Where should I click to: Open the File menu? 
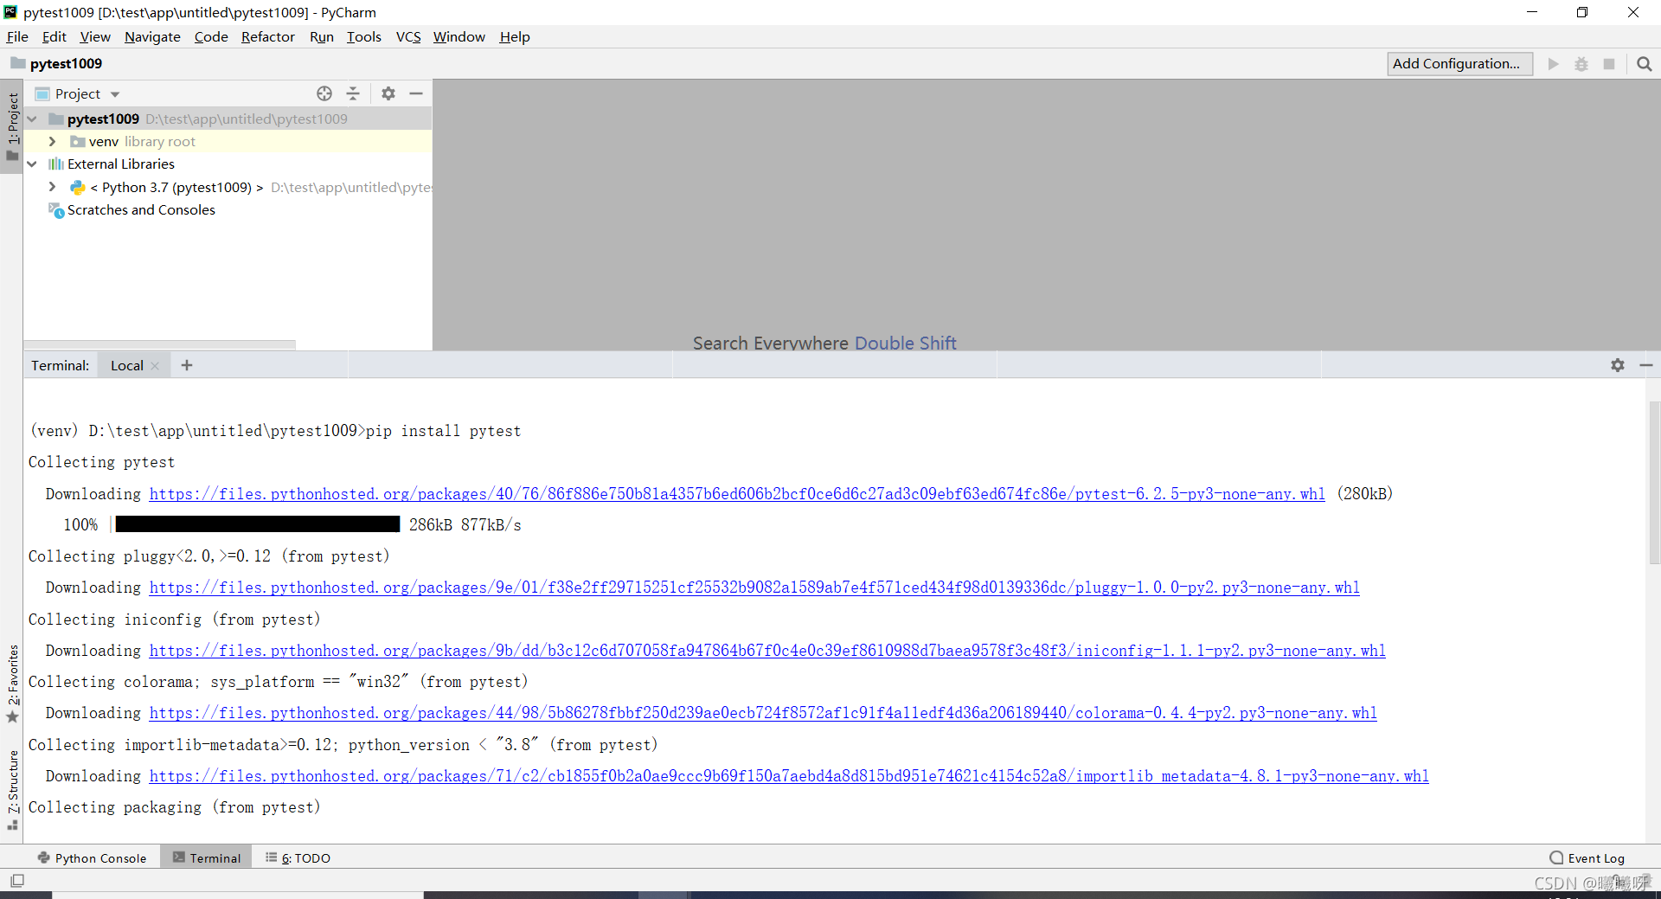click(17, 36)
